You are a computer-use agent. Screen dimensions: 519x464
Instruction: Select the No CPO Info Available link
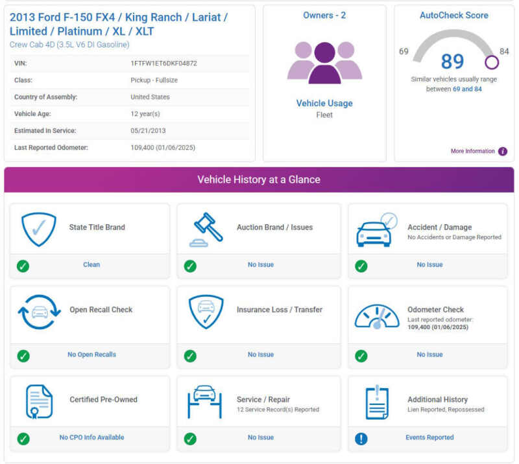[x=91, y=437]
